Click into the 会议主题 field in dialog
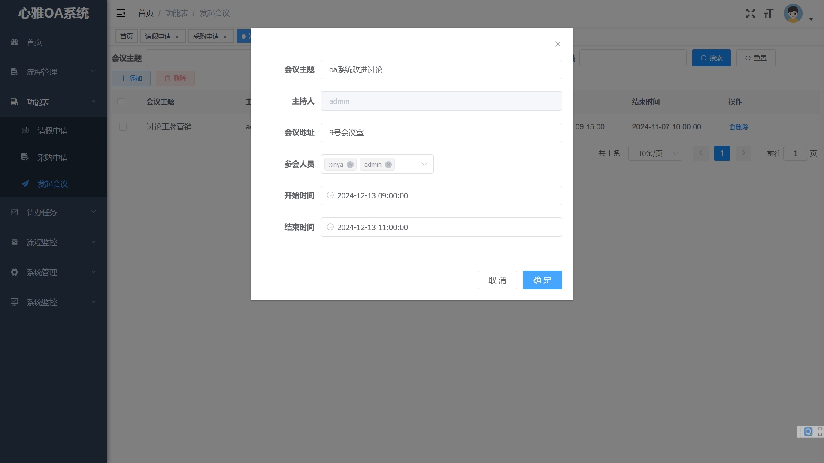The width and height of the screenshot is (824, 463). pos(442,69)
